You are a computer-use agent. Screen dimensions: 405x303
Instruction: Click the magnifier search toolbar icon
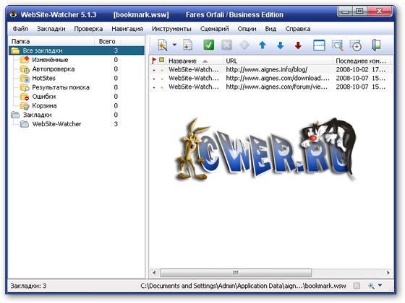[338, 45]
